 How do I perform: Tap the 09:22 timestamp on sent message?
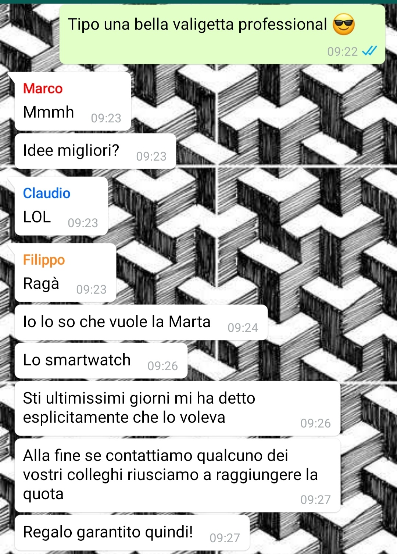(342, 51)
